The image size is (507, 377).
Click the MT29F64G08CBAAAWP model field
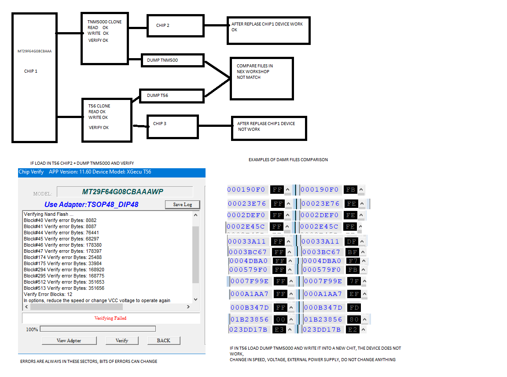pos(125,192)
